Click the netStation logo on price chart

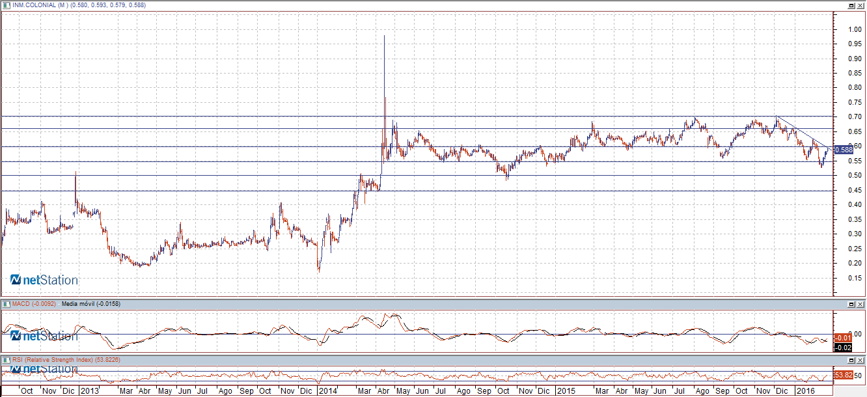coord(44,280)
